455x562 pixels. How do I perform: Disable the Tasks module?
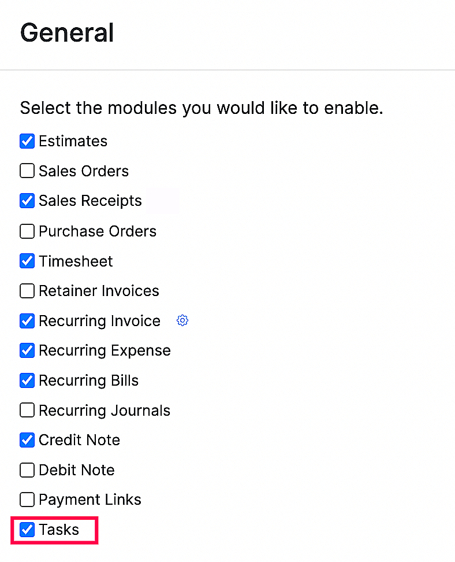click(x=27, y=529)
